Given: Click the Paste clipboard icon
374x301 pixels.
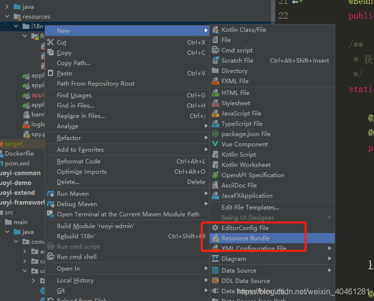Looking at the screenshot, I should coord(50,73).
